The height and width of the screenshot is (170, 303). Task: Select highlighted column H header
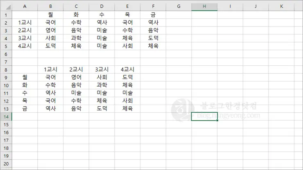coord(204,7)
